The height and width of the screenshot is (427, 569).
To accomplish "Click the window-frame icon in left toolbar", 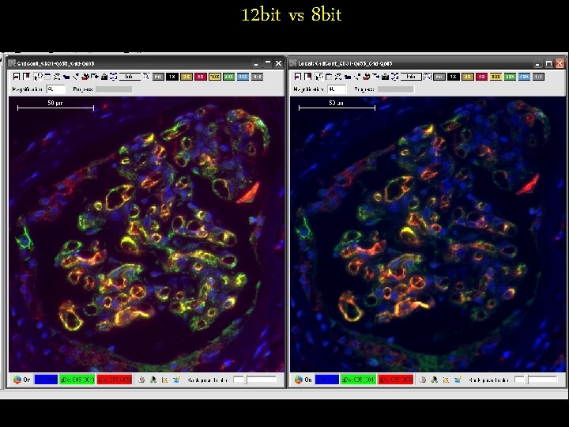I will [x=47, y=77].
